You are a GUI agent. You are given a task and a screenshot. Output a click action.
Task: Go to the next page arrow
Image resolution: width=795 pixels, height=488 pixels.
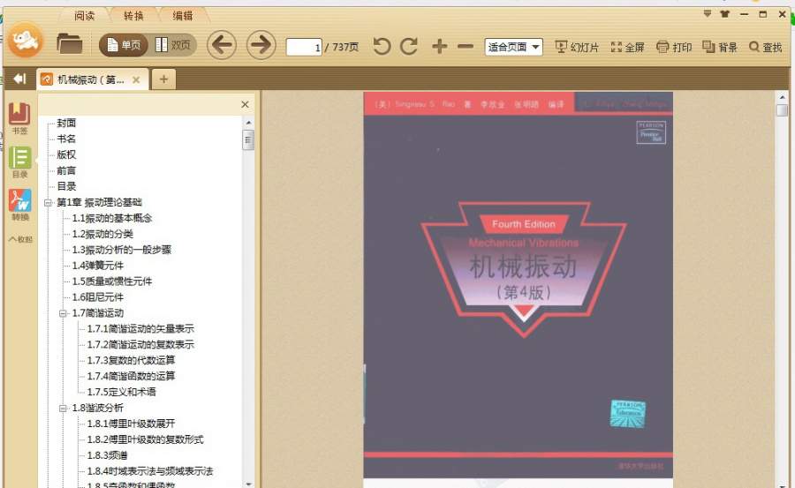pyautogui.click(x=261, y=45)
